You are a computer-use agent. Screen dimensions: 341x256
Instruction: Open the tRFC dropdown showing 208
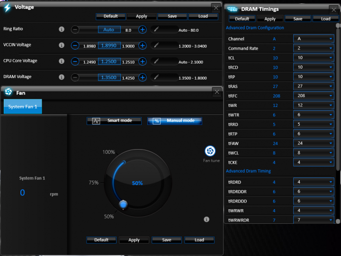(x=314, y=96)
